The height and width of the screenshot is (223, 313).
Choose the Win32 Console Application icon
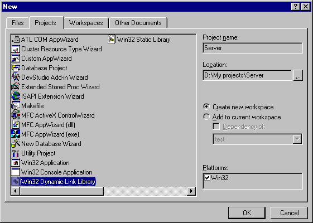click(x=16, y=172)
